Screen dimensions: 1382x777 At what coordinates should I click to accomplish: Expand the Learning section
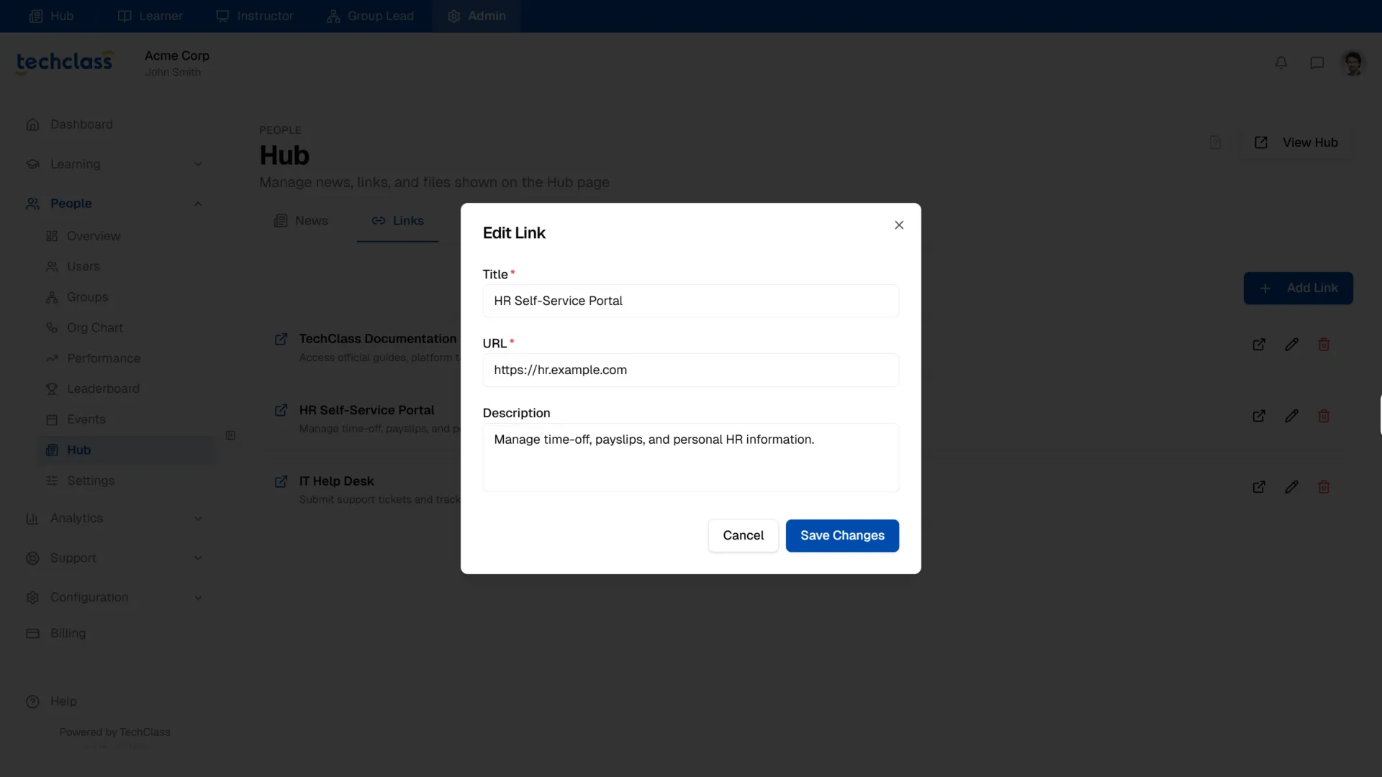tap(115, 164)
